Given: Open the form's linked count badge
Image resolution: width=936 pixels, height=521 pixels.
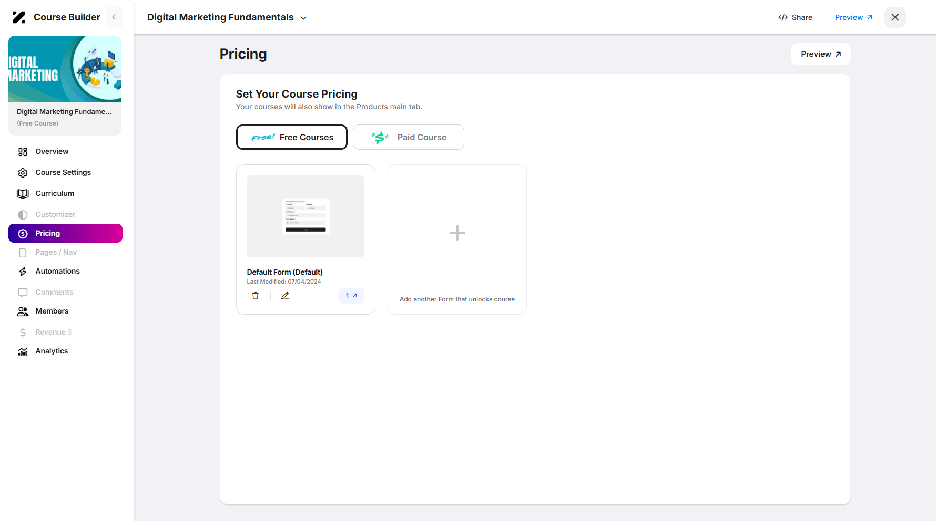Looking at the screenshot, I should 351,296.
